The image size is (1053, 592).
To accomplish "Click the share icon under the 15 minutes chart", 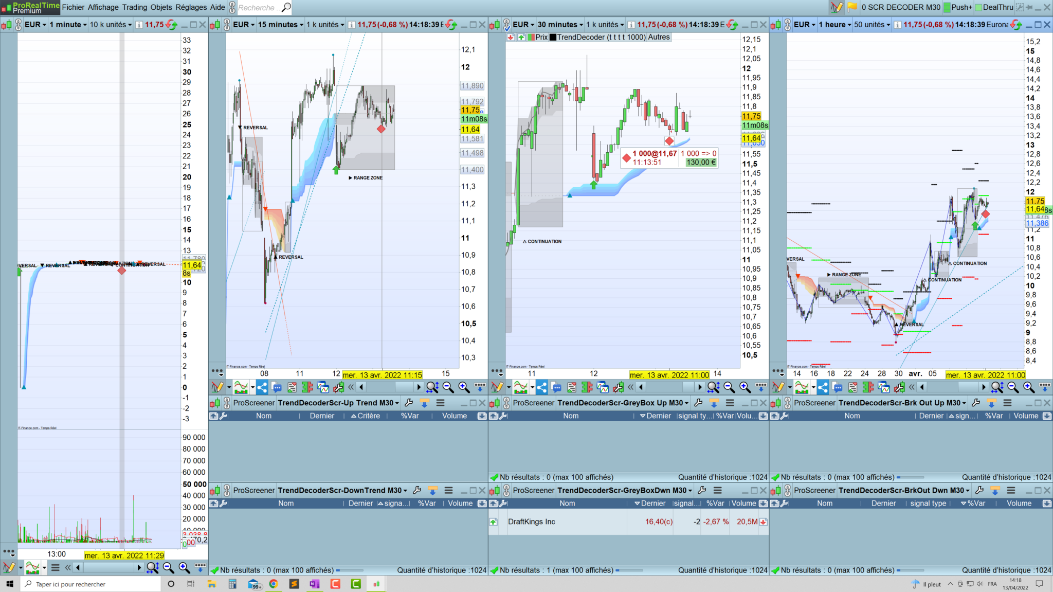I will coord(262,387).
